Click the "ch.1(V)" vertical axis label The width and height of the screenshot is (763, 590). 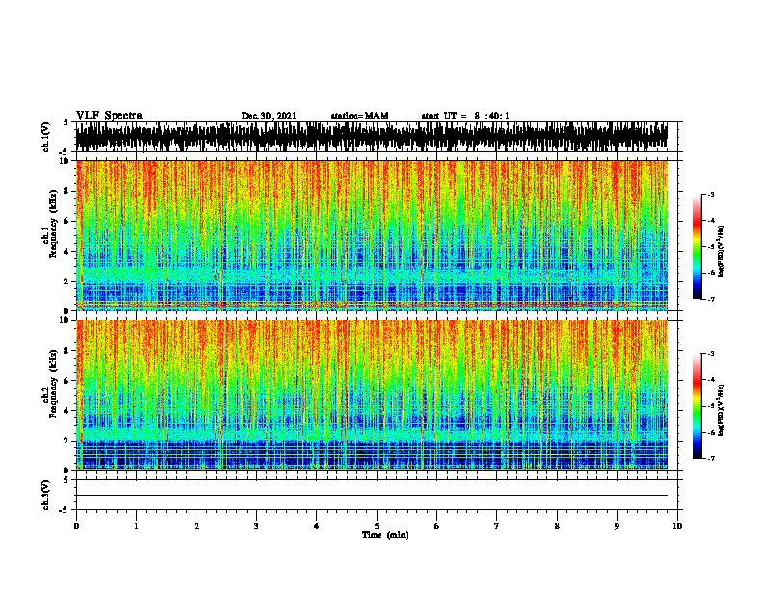[x=46, y=137]
